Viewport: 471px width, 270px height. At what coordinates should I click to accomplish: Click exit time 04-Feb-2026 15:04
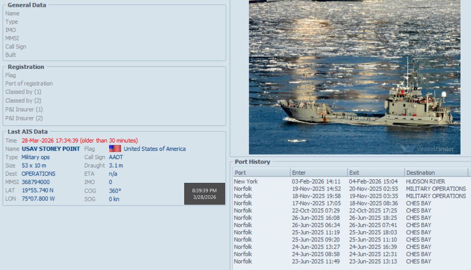[x=373, y=181]
